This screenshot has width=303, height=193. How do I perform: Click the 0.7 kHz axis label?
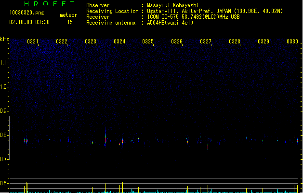pyautogui.click(x=4, y=159)
